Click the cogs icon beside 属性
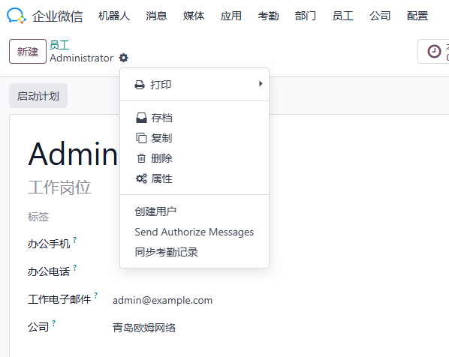Image resolution: width=449 pixels, height=357 pixels. 141,178
